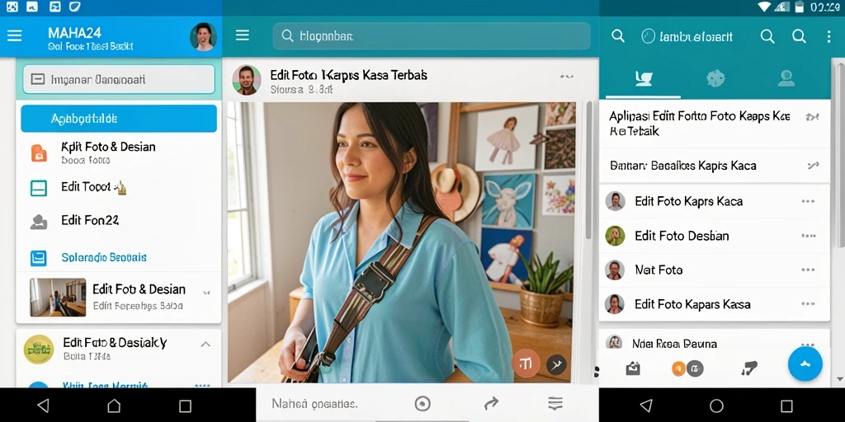845x422 pixels.
Task: Open the Edit Foto Desbian list item
Action: pyautogui.click(x=715, y=236)
